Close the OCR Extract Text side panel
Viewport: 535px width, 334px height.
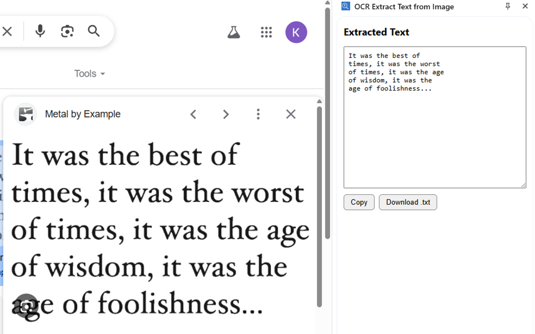pos(525,6)
